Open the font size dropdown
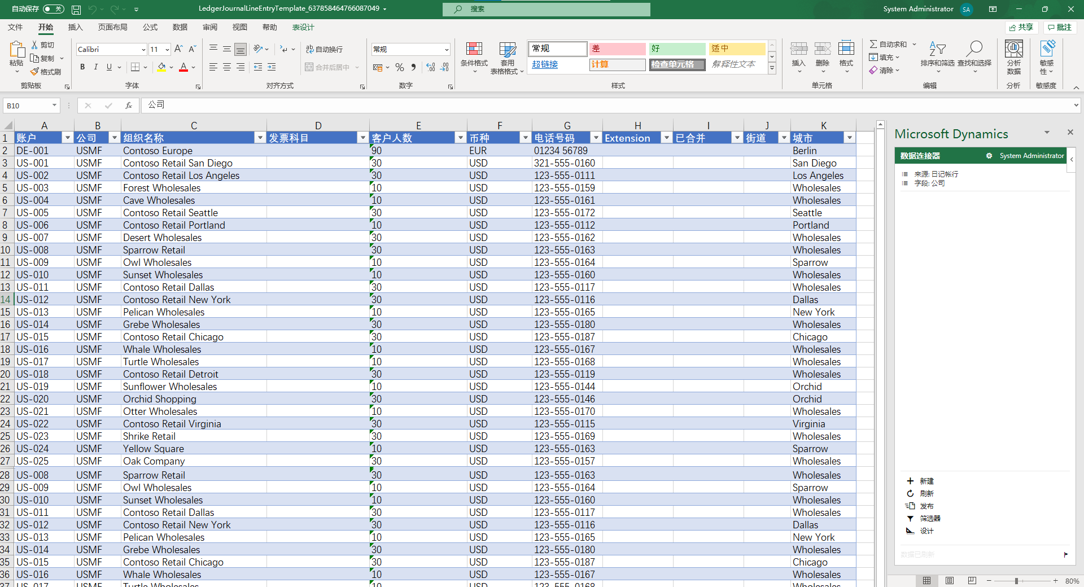 (167, 50)
